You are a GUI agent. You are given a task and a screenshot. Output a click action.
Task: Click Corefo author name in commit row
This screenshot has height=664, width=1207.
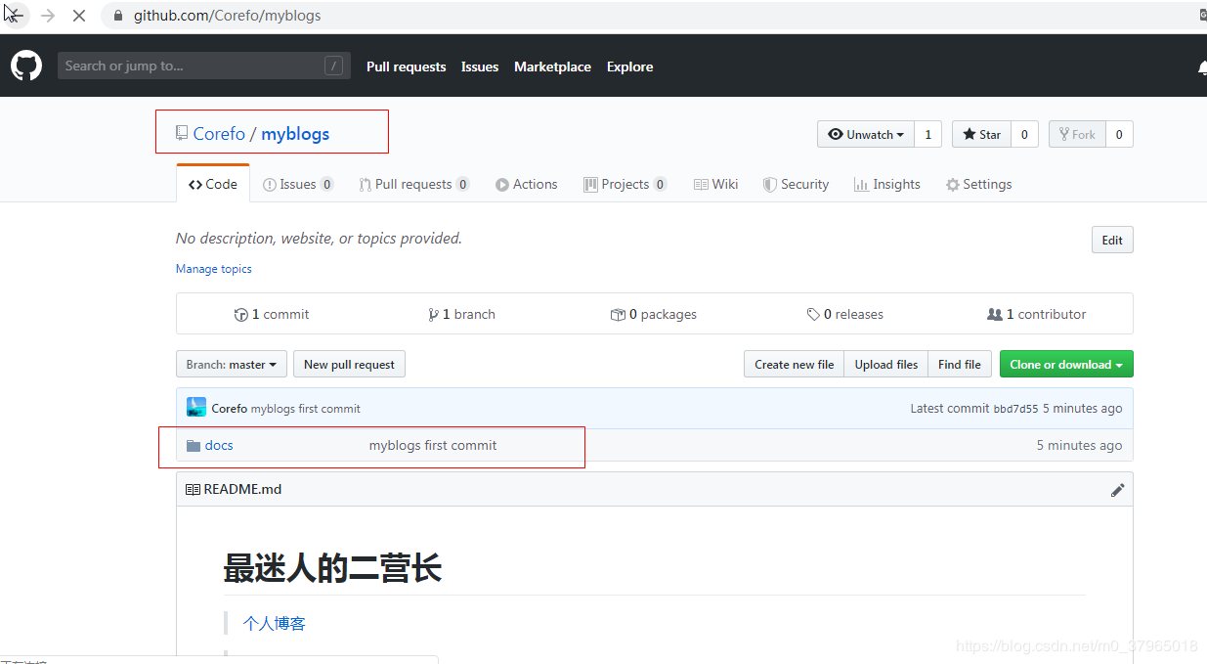pos(230,409)
